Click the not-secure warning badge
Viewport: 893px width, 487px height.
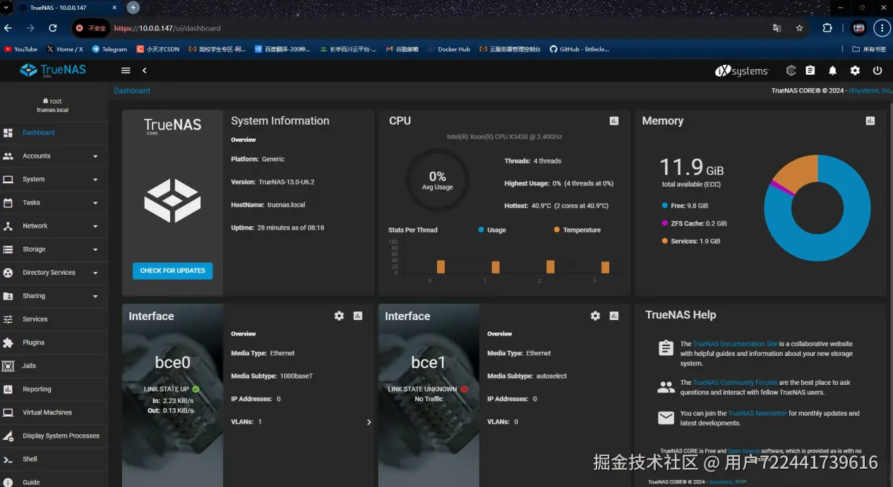pyautogui.click(x=91, y=28)
